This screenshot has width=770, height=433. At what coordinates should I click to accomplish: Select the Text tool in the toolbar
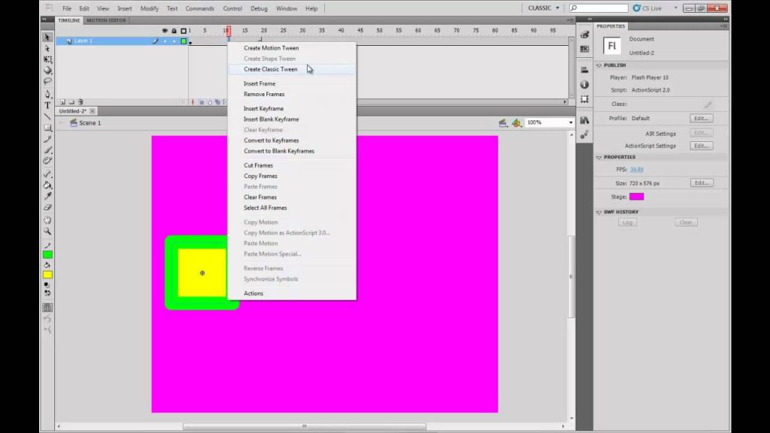coord(47,105)
